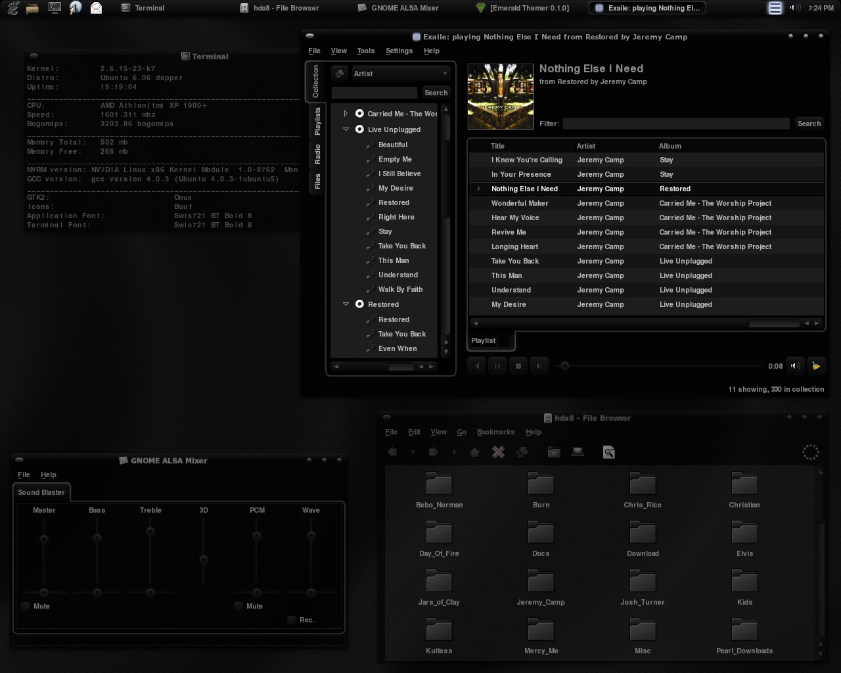841x673 pixels.
Task: Reload the current folder in File Browser
Action: click(x=522, y=452)
